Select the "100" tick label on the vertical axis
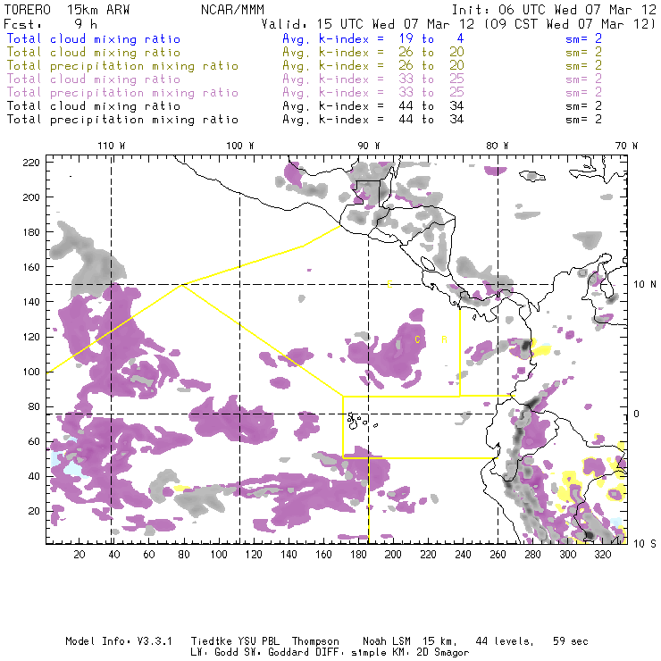Viewport: 661px width, 661px height. pyautogui.click(x=31, y=372)
